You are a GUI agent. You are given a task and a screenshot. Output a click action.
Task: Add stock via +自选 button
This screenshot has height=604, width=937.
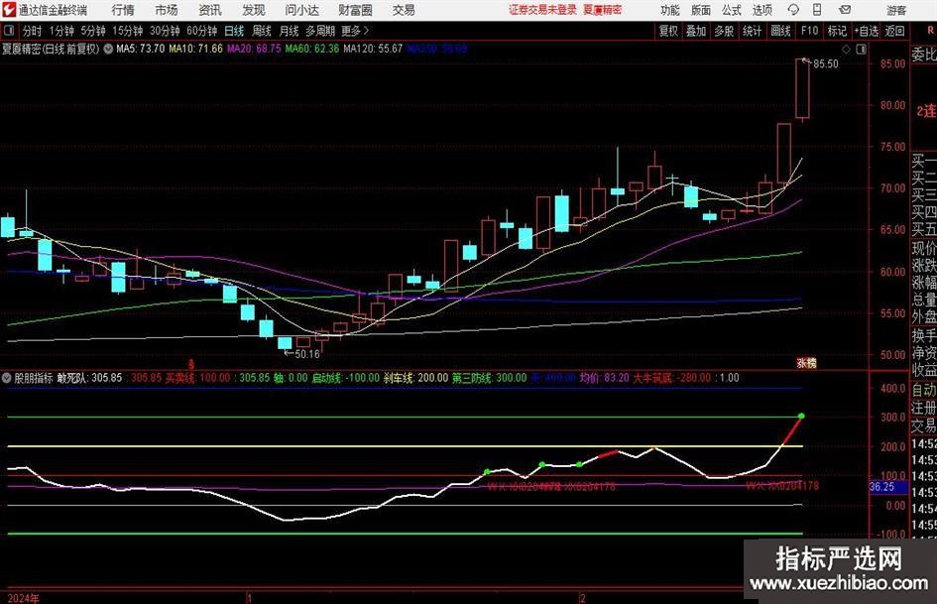point(867,31)
